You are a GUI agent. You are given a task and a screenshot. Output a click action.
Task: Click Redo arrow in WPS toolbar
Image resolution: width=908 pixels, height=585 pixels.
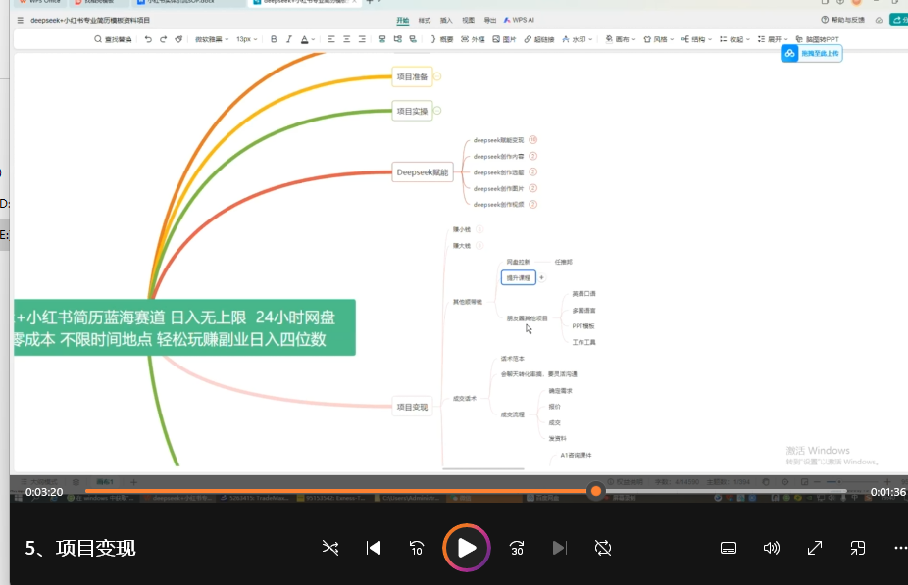[164, 39]
